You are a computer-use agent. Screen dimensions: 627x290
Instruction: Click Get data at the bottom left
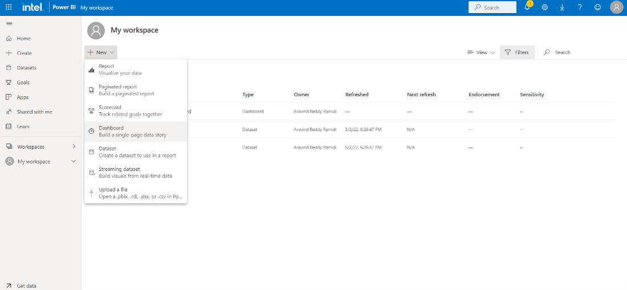click(x=27, y=285)
